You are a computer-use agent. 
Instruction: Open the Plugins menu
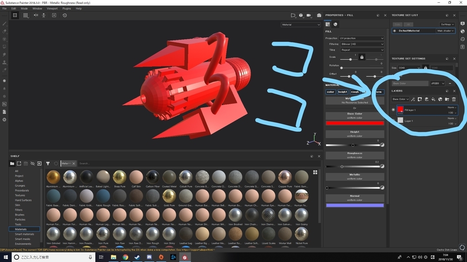click(67, 8)
